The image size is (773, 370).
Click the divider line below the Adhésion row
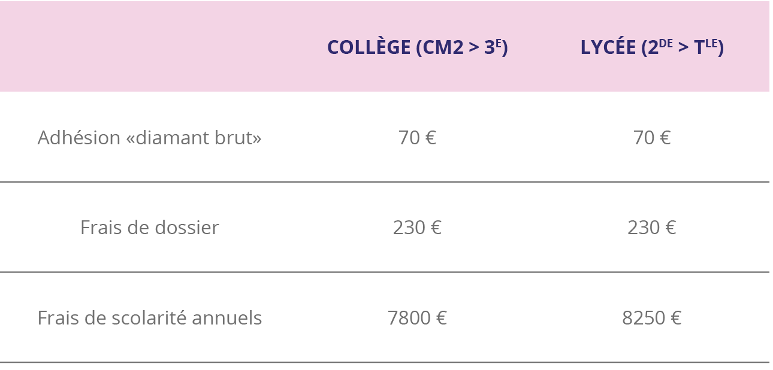coord(385,182)
